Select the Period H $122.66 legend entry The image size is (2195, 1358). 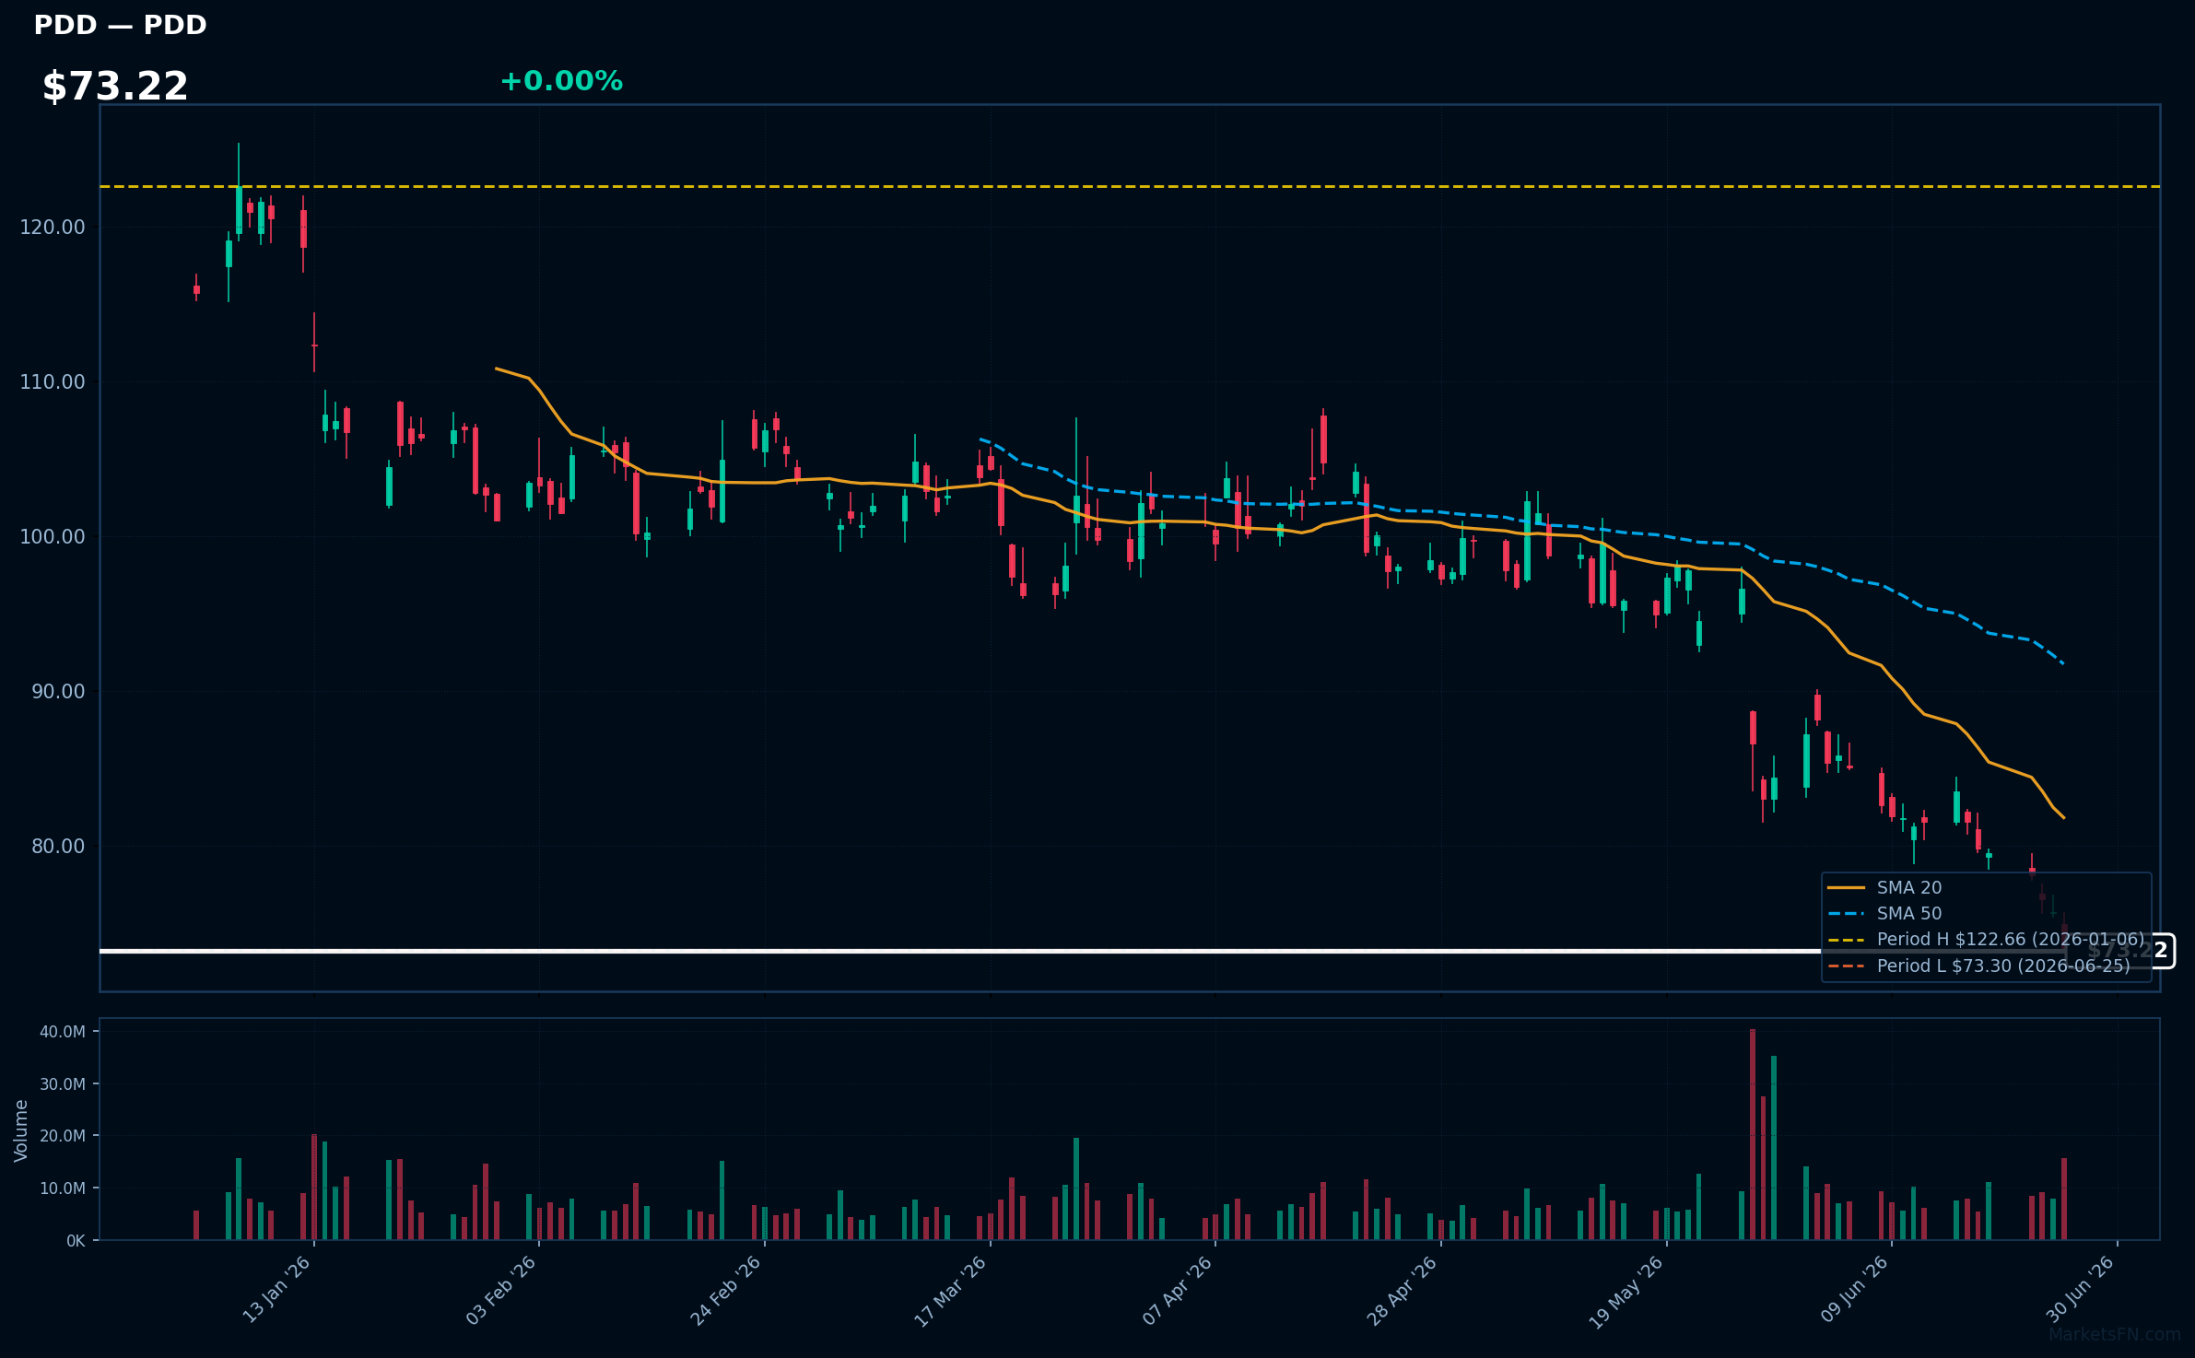(1986, 940)
